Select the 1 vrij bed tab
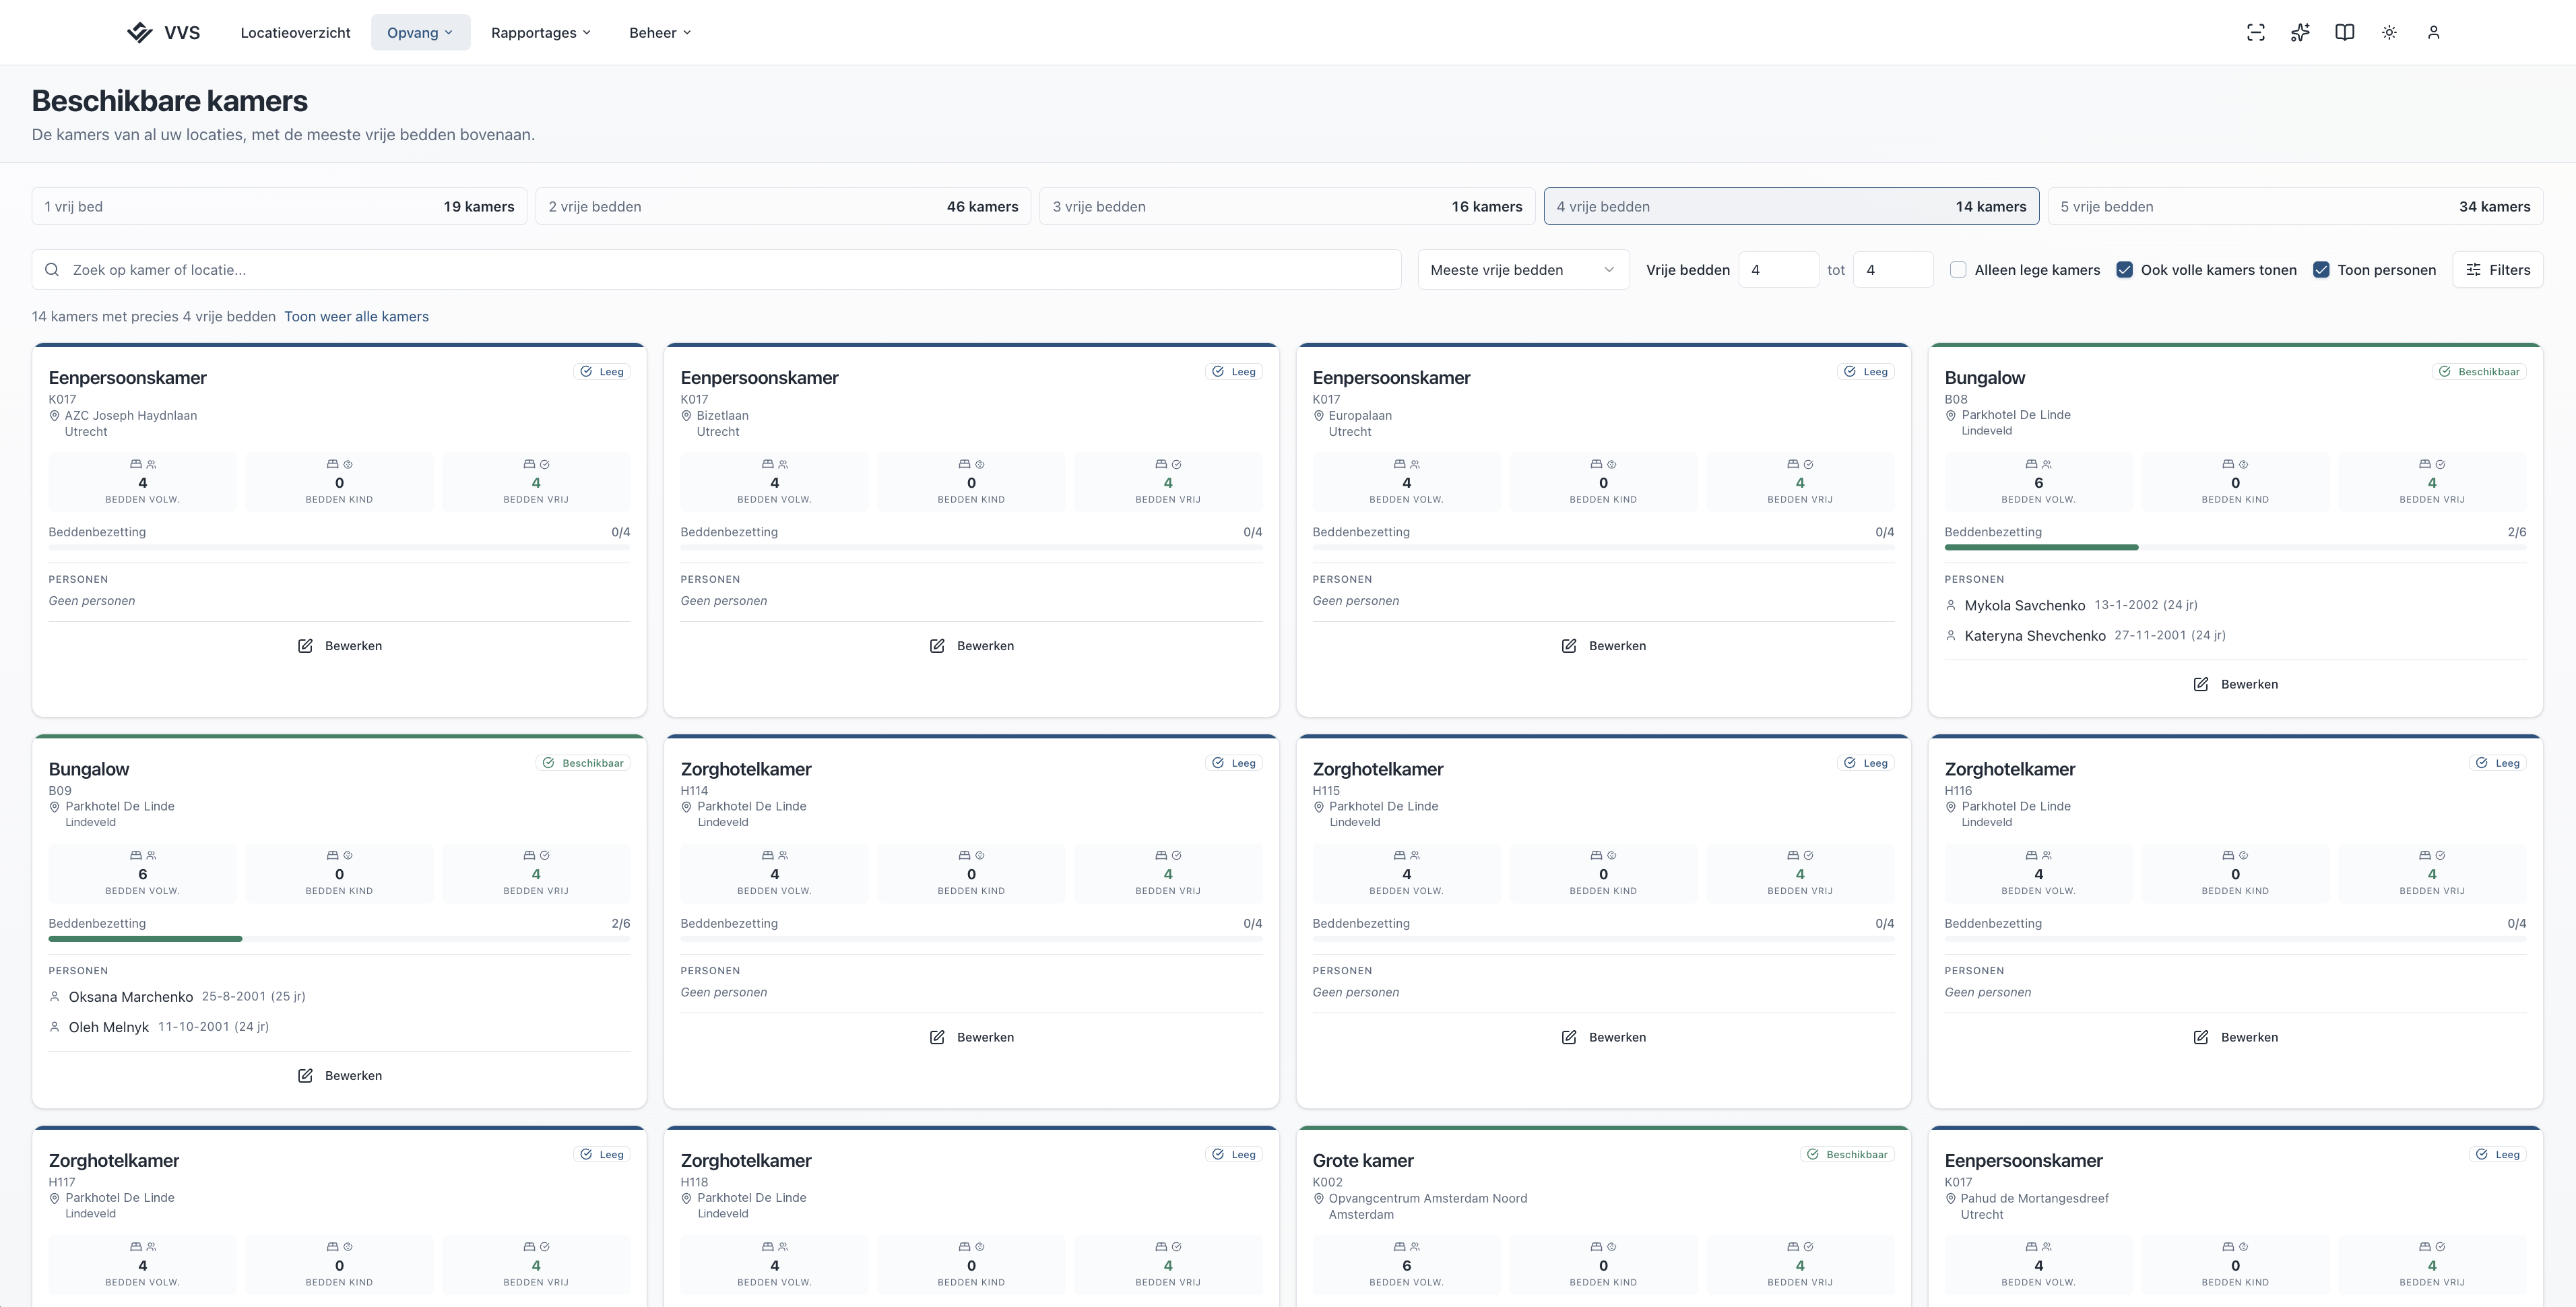Screen dimensions: 2576x1307 point(279,207)
